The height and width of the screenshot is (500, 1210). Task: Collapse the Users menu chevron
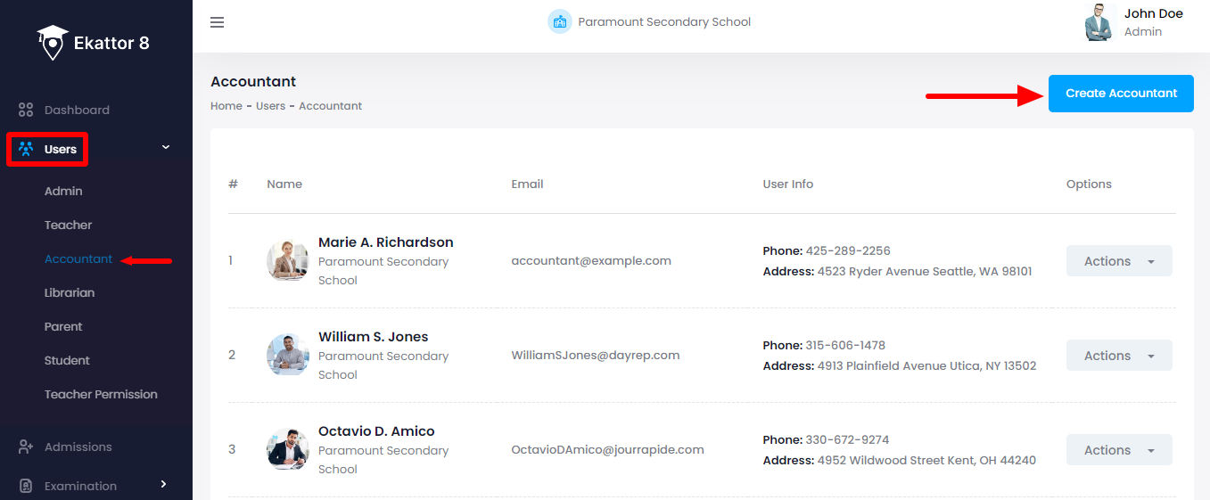coord(165,147)
